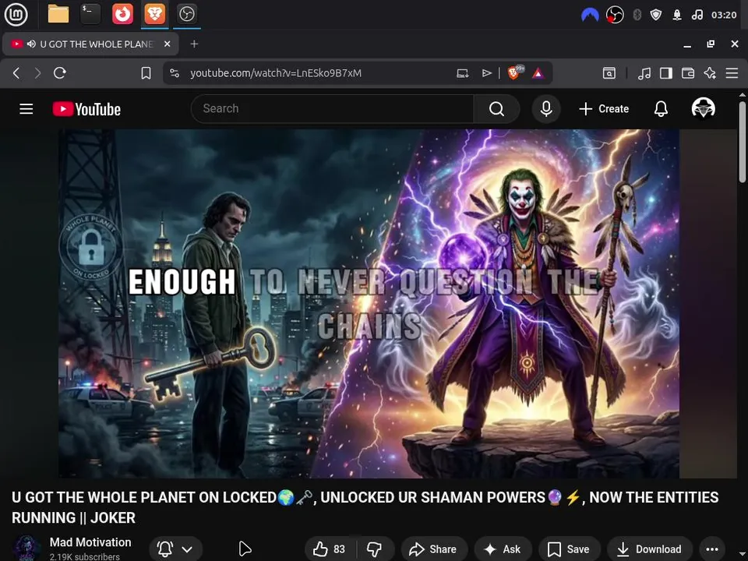Click the send/share arrow in address bar
Viewport: 748px width, 561px height.
[x=486, y=73]
